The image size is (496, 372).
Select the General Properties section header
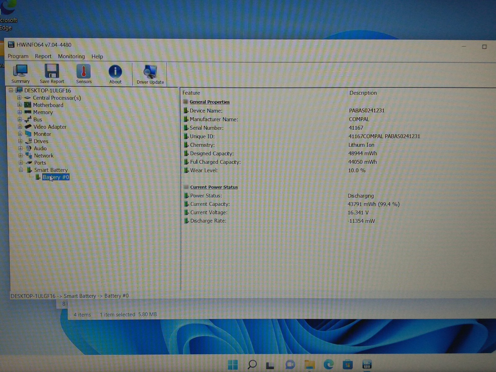point(210,102)
